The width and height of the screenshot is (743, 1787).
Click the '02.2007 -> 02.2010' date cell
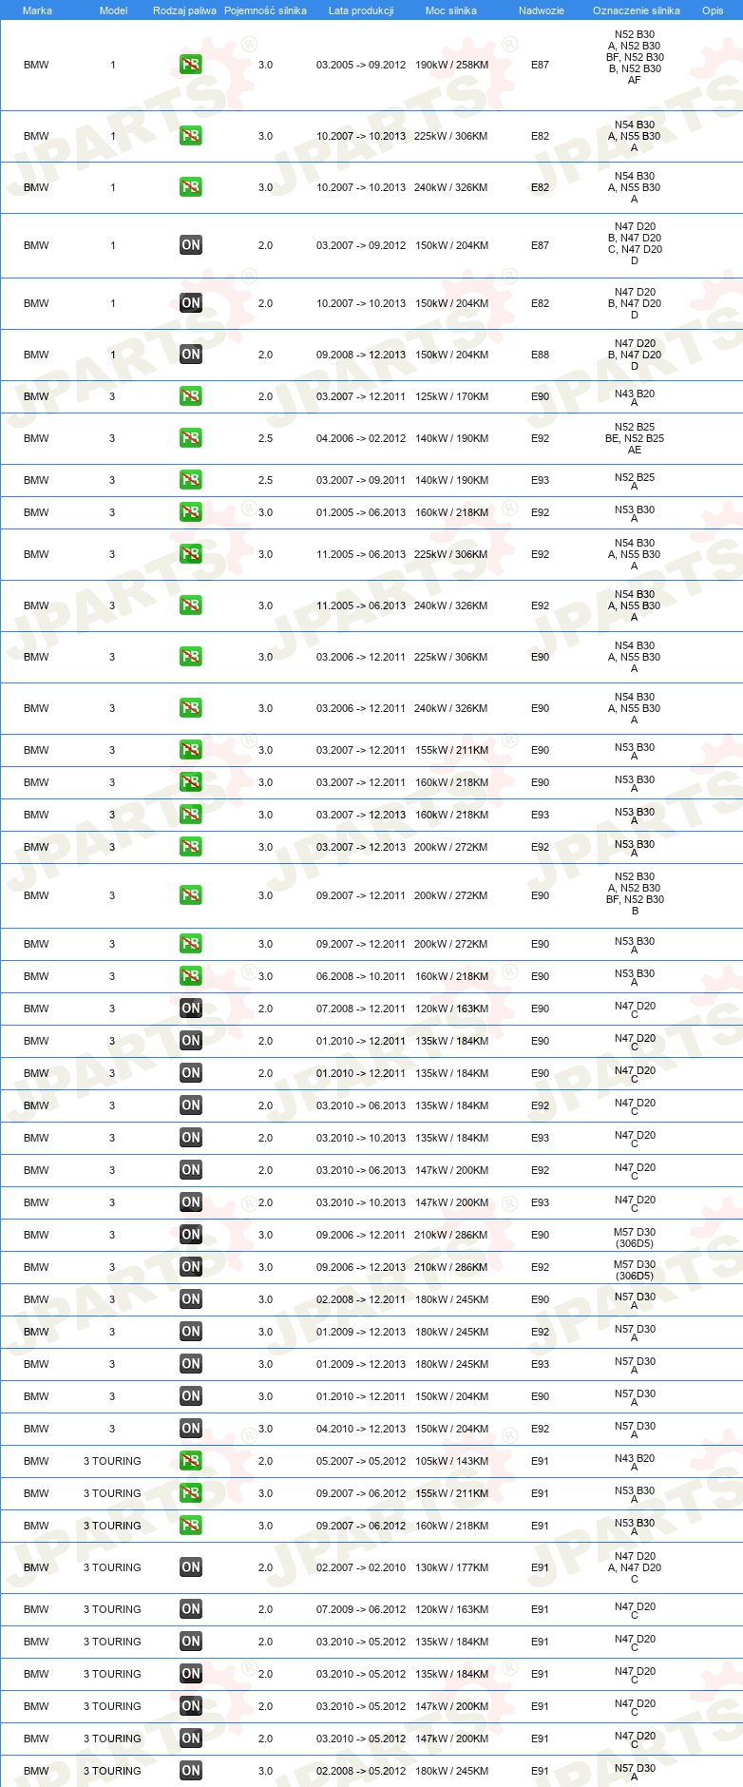coord(361,1567)
